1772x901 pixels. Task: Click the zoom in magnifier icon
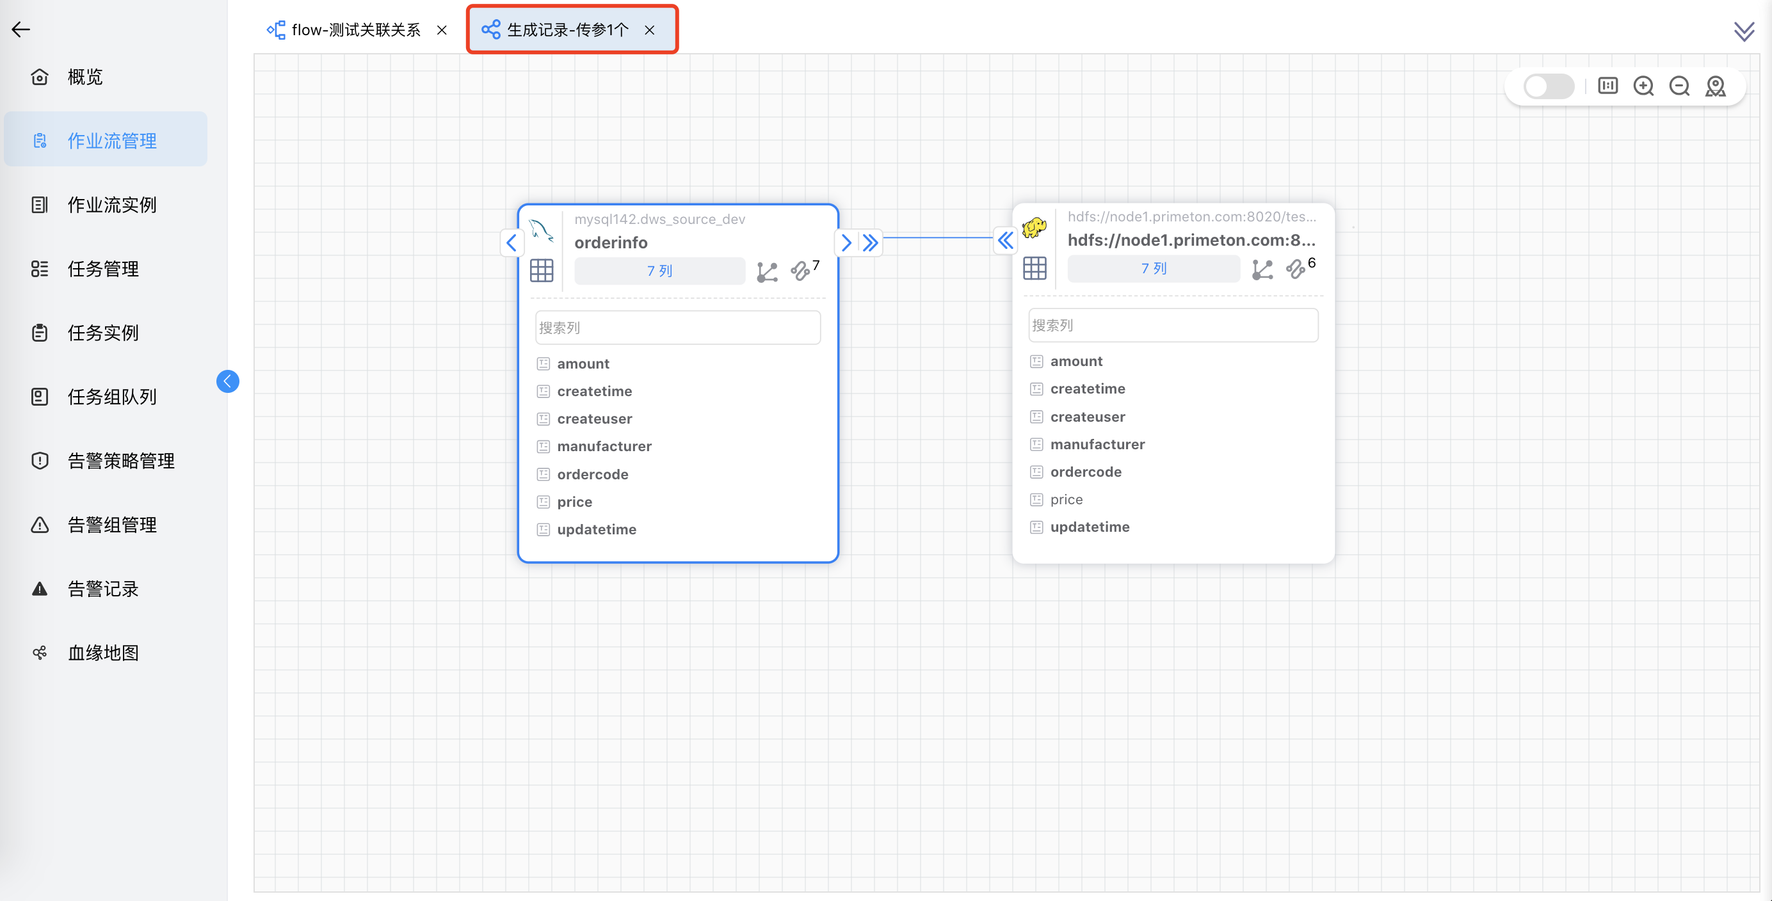pos(1643,86)
